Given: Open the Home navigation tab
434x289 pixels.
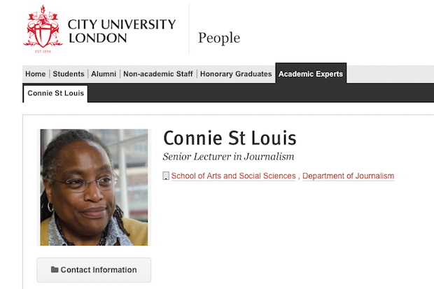Looking at the screenshot, I should coord(35,74).
